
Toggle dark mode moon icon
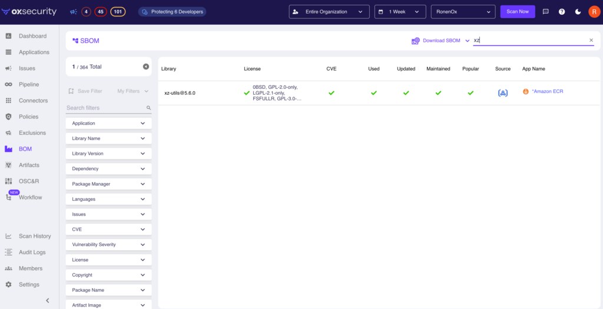[x=578, y=12]
